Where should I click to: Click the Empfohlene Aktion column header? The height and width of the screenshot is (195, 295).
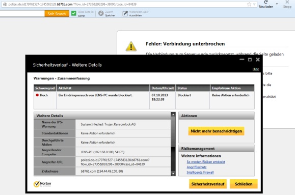tap(232, 88)
